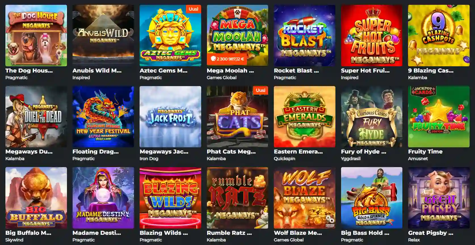Open Wolf Blaze Megaways game thumbnail
This screenshot has height=245, width=475.
coord(304,198)
